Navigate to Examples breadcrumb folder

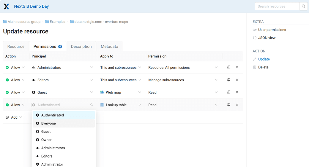(57, 22)
